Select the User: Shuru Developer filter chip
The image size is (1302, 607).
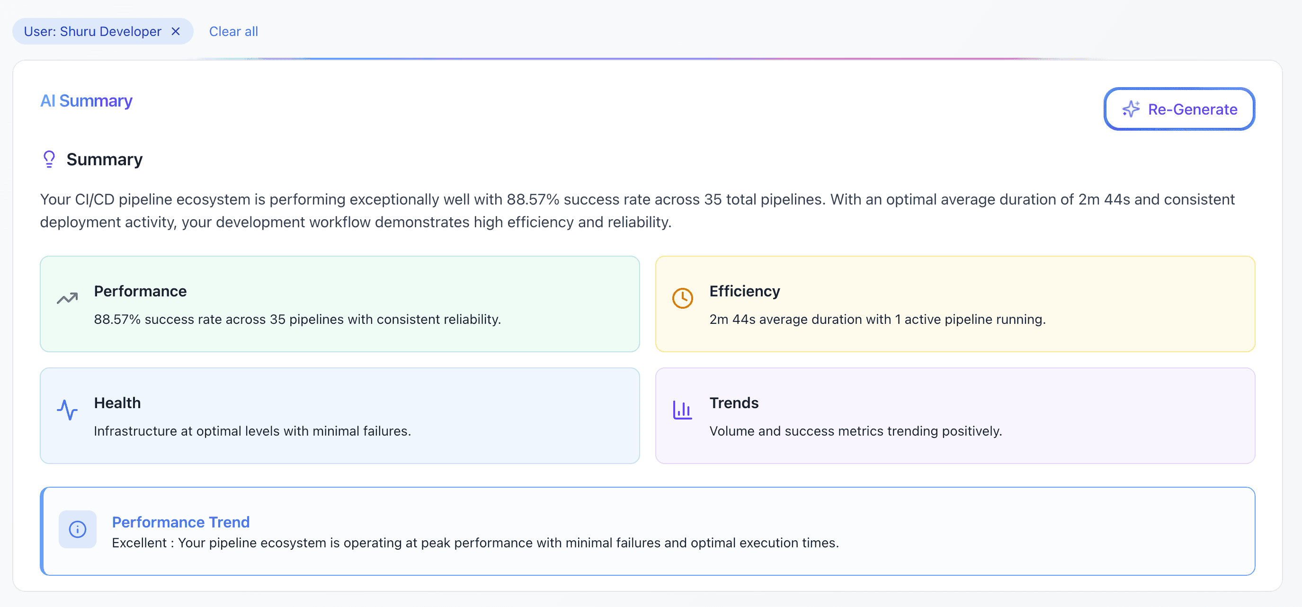click(92, 31)
